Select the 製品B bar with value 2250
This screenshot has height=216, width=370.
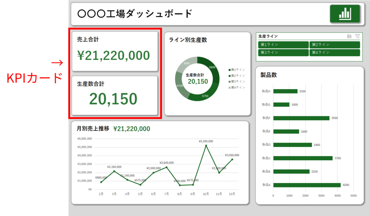[x=292, y=172]
